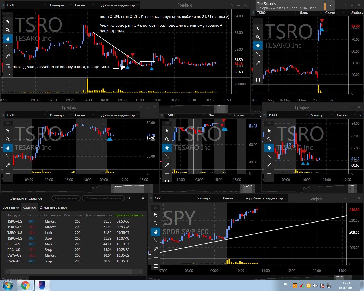Image resolution: width=364 pixels, height=291 pixels.
Task: Select the arrow tool in TSRO 15-minute chart
Action: click(8, 165)
